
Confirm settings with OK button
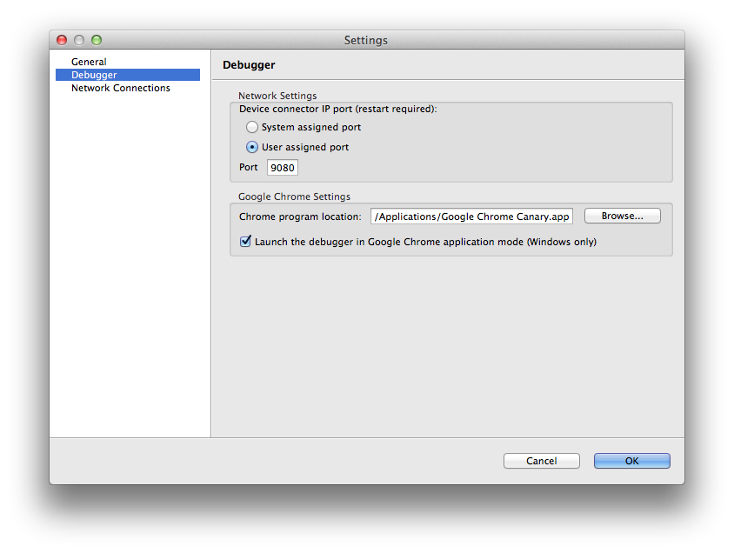(x=632, y=461)
